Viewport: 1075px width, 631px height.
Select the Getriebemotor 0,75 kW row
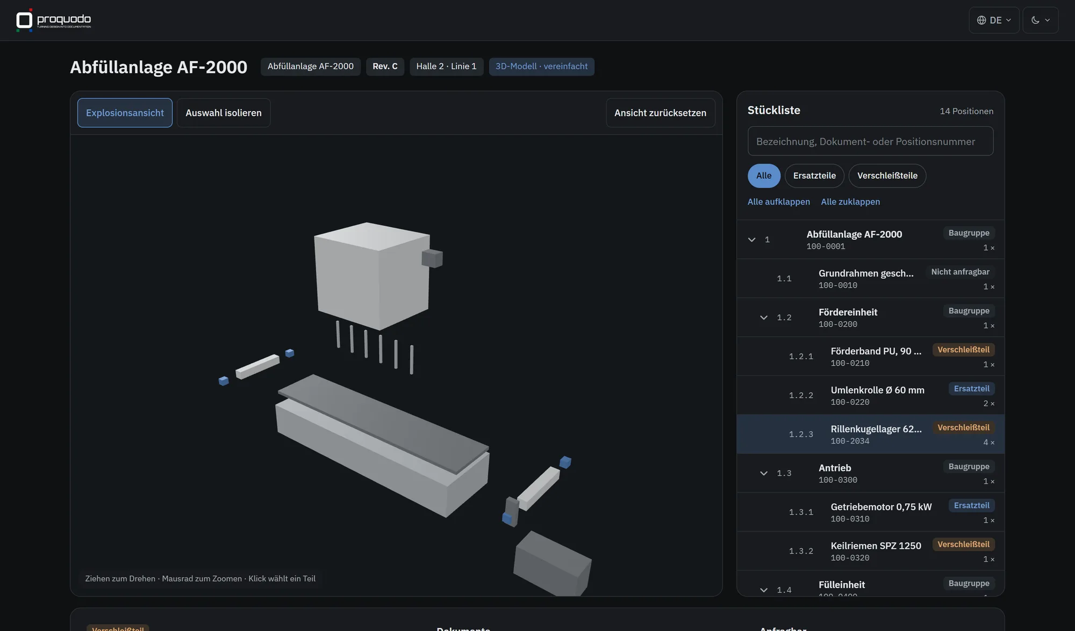[870, 512]
